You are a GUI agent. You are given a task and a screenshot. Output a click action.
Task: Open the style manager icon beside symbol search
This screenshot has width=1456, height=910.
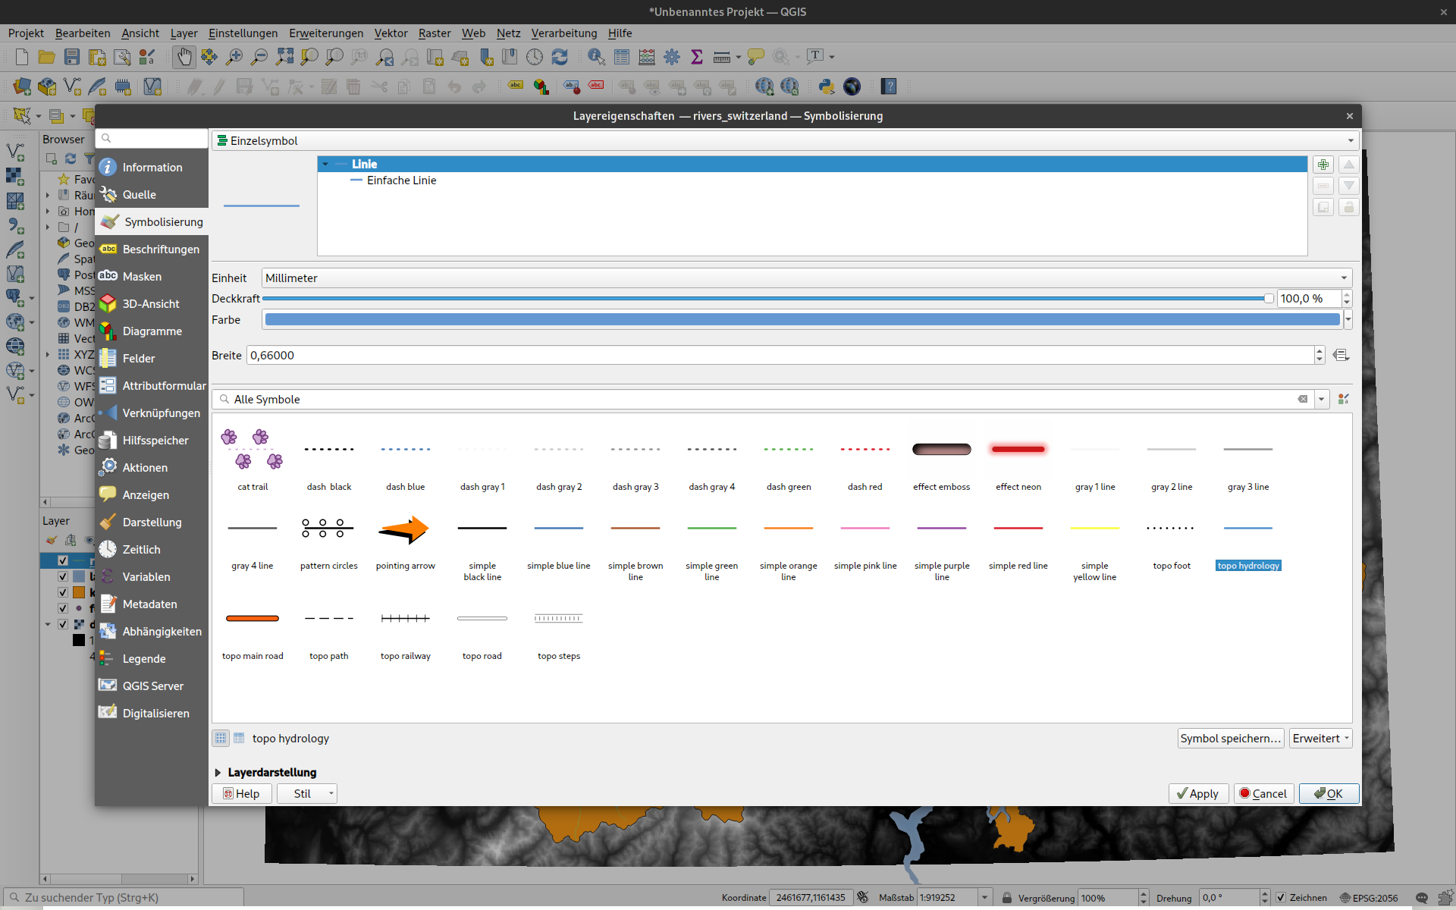[1343, 399]
